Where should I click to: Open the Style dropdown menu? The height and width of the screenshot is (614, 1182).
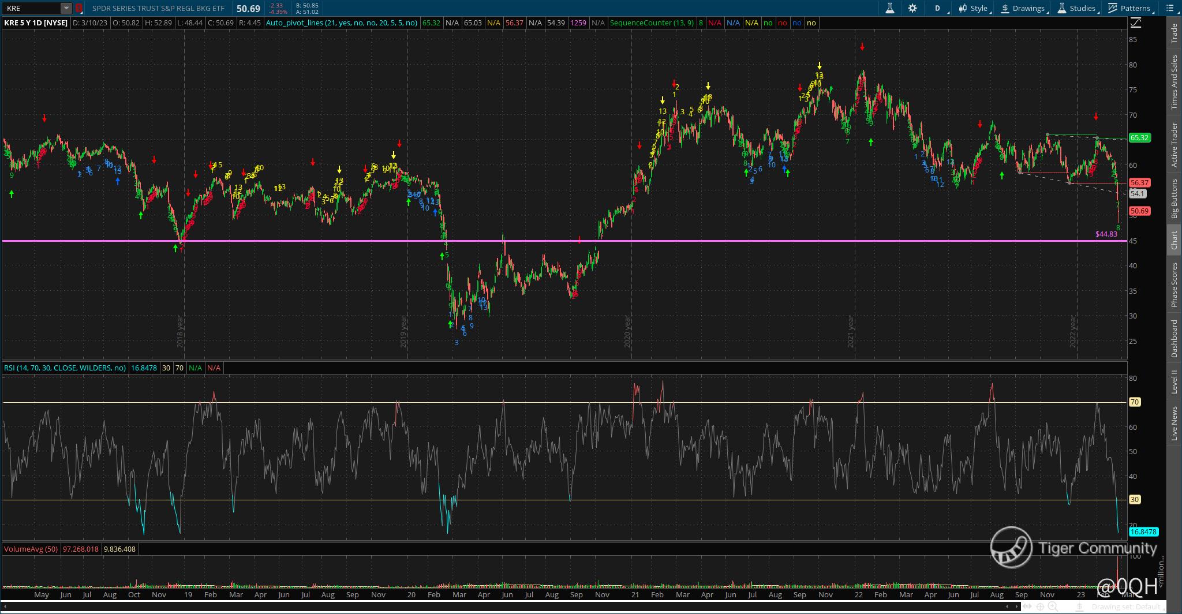[974, 8]
